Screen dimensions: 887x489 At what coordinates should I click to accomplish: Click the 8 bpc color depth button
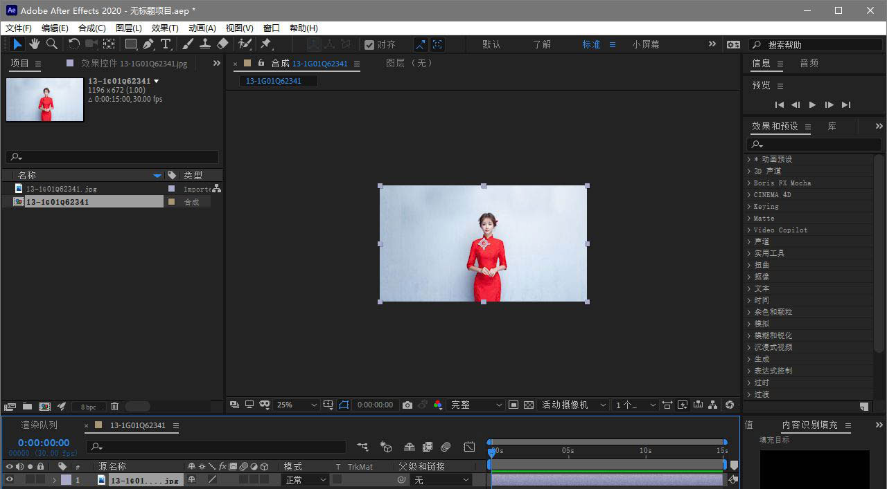[89, 407]
